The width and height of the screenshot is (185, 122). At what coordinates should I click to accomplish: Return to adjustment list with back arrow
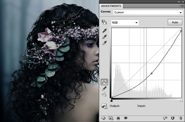pos(103,118)
